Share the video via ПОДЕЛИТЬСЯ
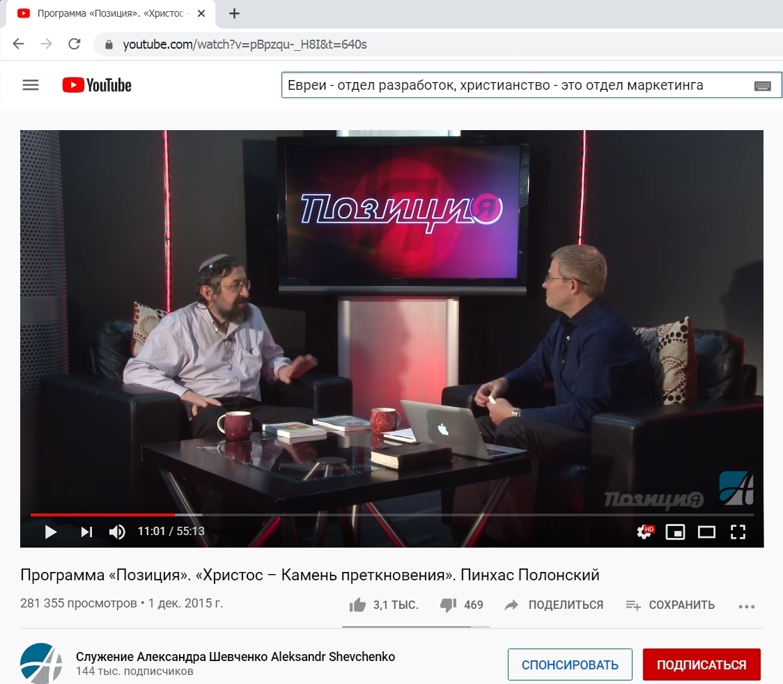 [x=554, y=605]
